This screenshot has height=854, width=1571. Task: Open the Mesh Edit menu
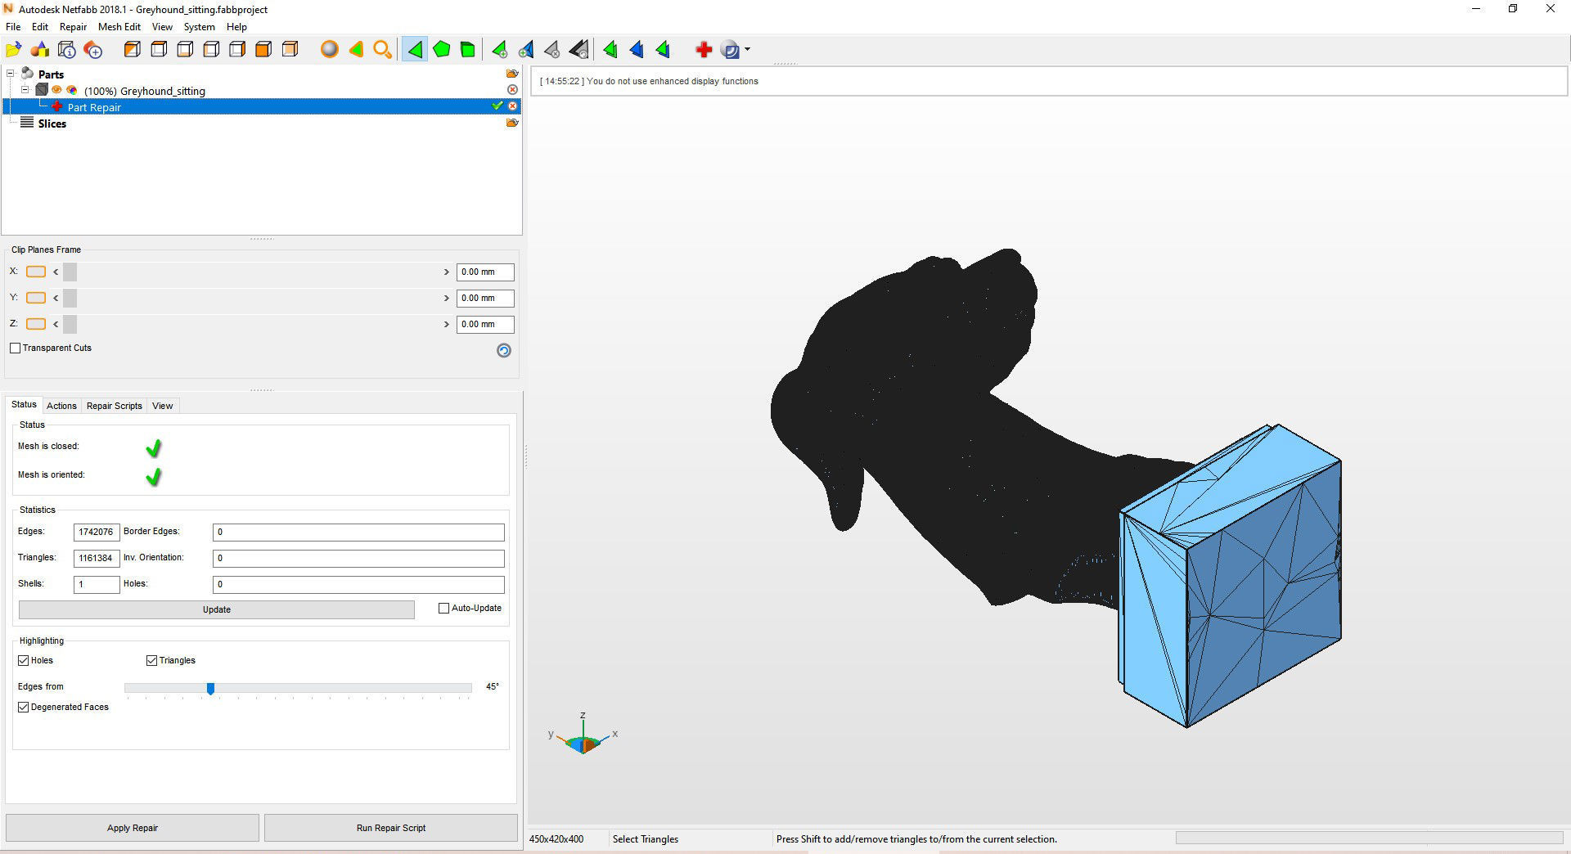tap(119, 27)
